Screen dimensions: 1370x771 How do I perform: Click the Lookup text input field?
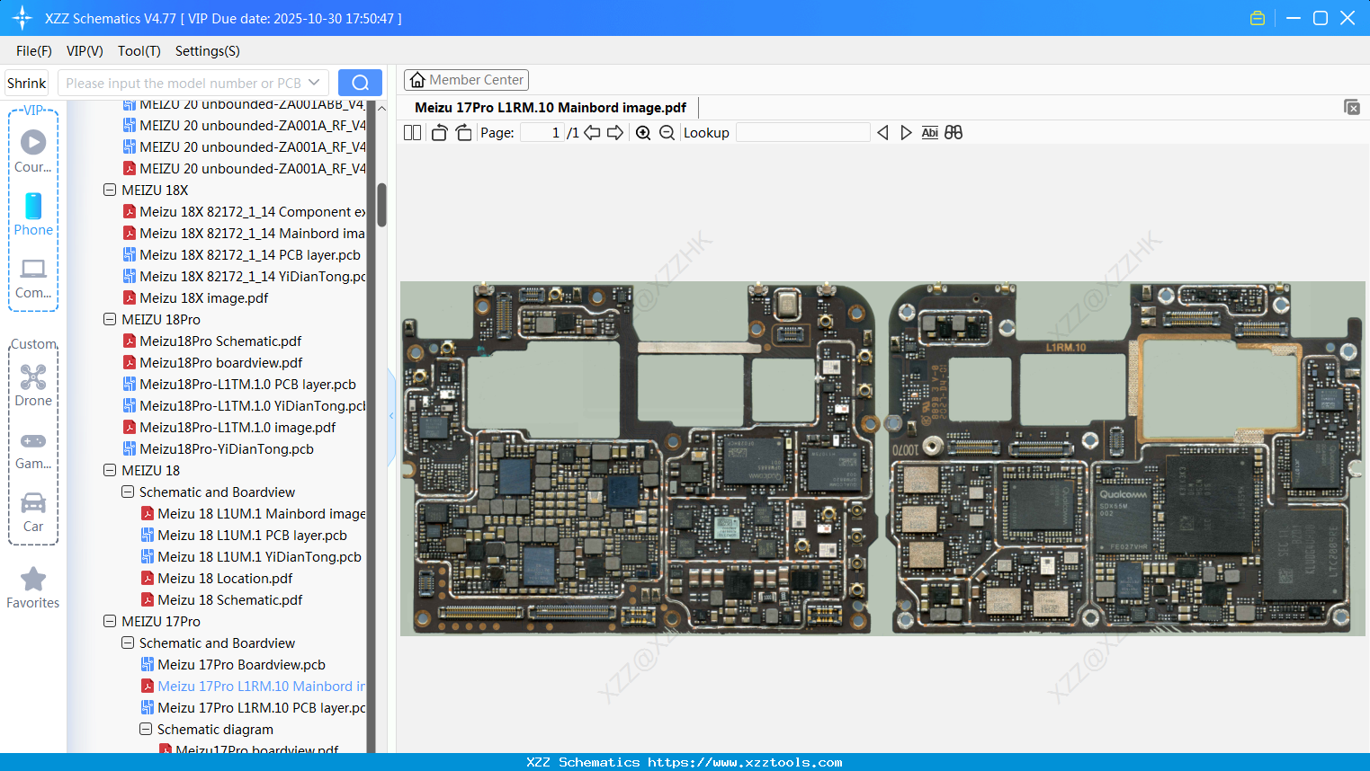pyautogui.click(x=802, y=133)
